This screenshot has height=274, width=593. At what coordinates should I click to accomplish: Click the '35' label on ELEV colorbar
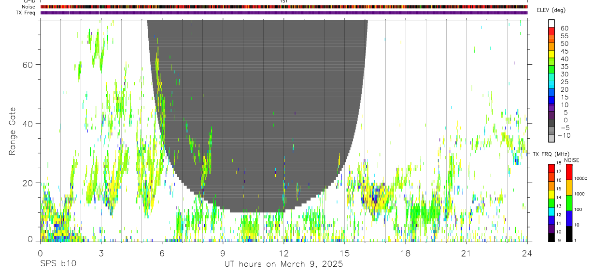564,66
